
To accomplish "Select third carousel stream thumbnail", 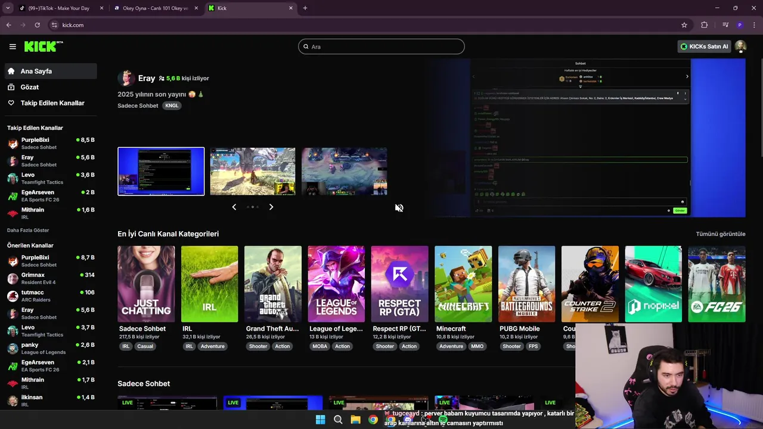I will tap(345, 172).
